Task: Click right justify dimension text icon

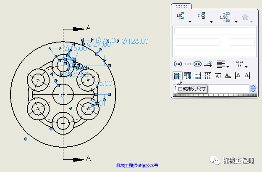Action: [247, 76]
